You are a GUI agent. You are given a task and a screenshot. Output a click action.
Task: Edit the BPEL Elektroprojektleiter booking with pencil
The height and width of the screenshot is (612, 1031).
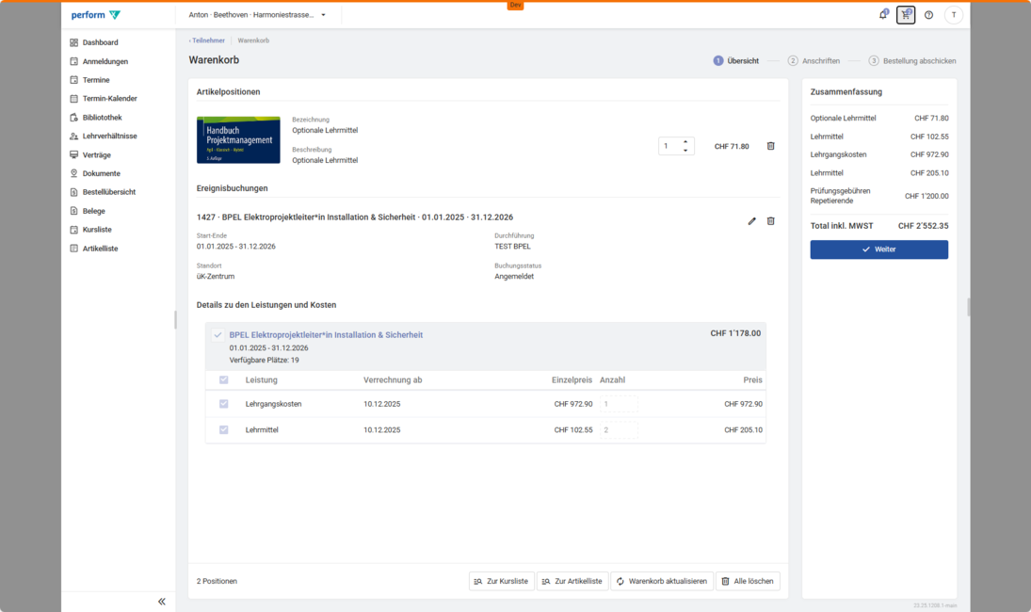tap(751, 221)
